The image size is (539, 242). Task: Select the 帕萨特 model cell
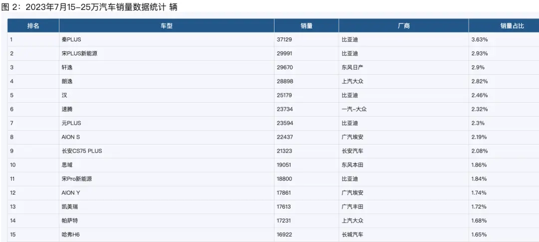(x=69, y=221)
